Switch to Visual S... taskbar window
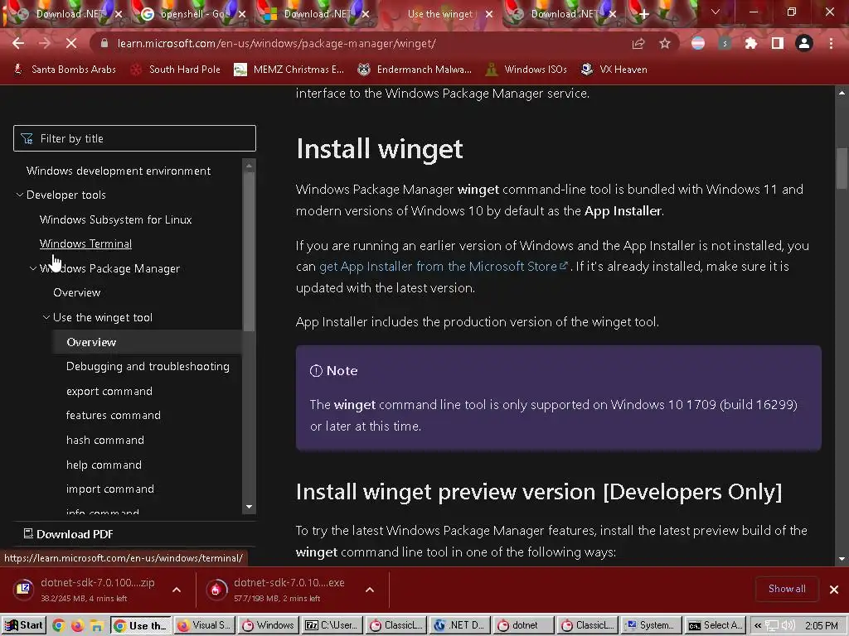 click(x=205, y=625)
